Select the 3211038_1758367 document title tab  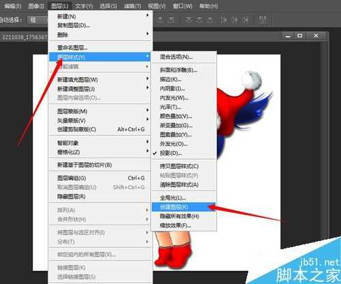[24, 37]
